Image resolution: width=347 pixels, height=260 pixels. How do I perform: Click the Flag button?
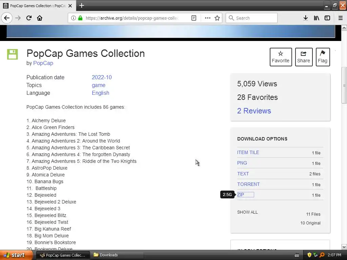(323, 57)
